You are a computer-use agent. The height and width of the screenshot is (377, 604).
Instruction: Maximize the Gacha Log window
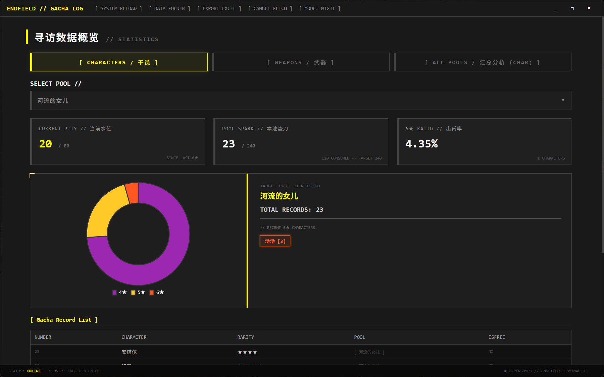pyautogui.click(x=572, y=8)
